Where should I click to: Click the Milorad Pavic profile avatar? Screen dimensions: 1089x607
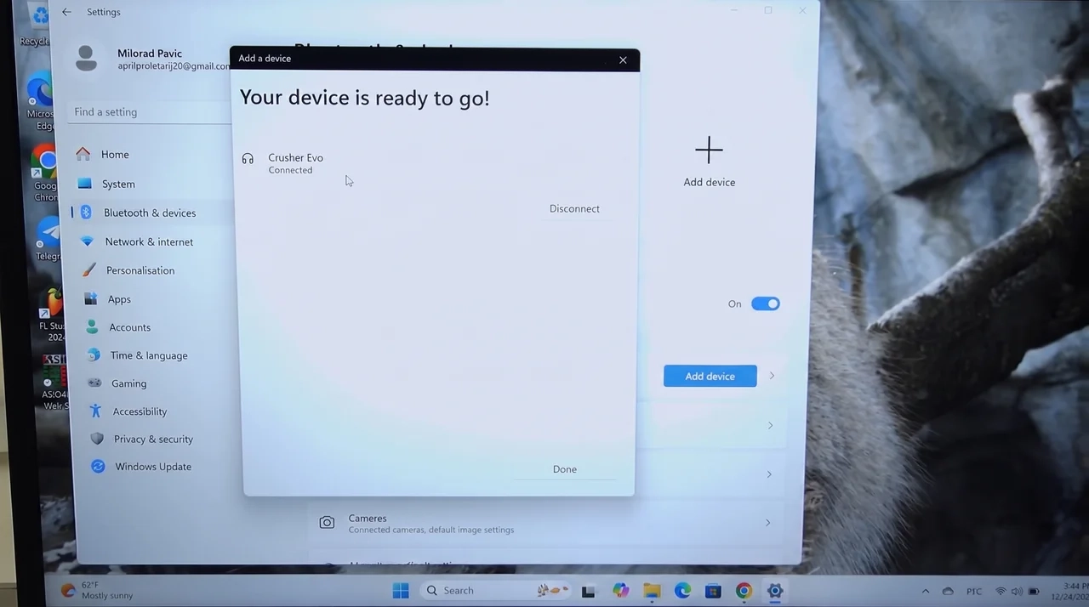click(x=86, y=59)
